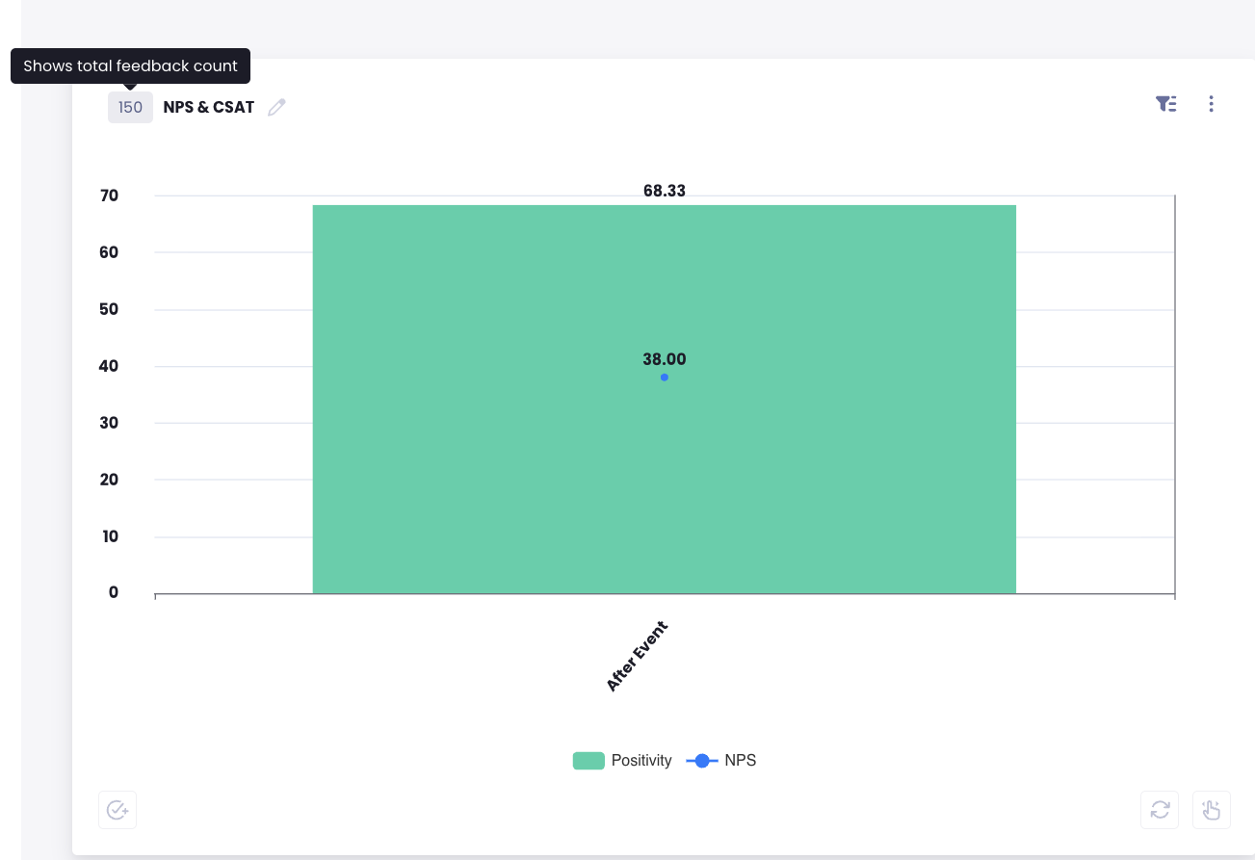The image size is (1255, 860).
Task: Refresh the NPS & CSAT chart
Action: click(1160, 810)
